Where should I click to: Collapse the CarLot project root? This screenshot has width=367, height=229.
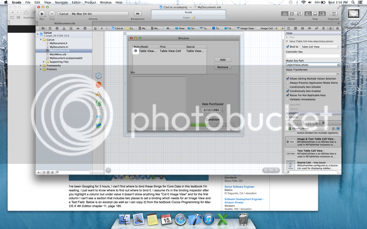point(38,34)
